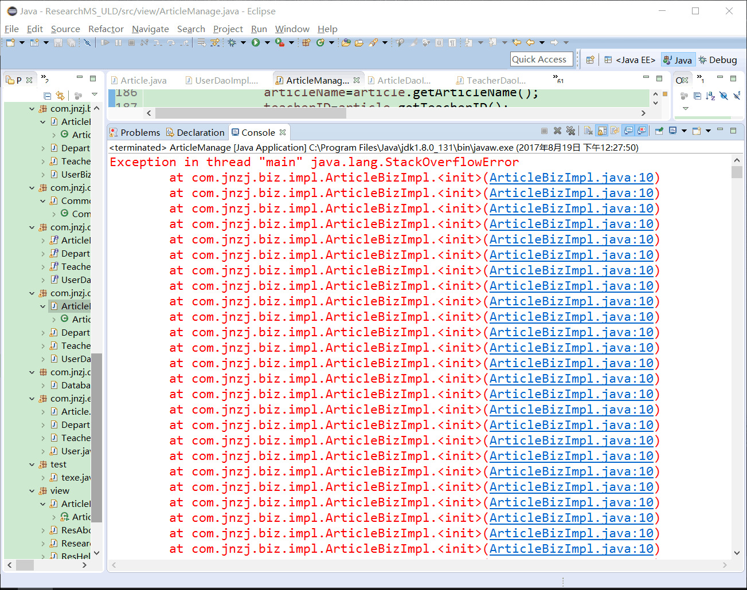
Task: Click the Display Selected Console icon
Action: [x=673, y=131]
